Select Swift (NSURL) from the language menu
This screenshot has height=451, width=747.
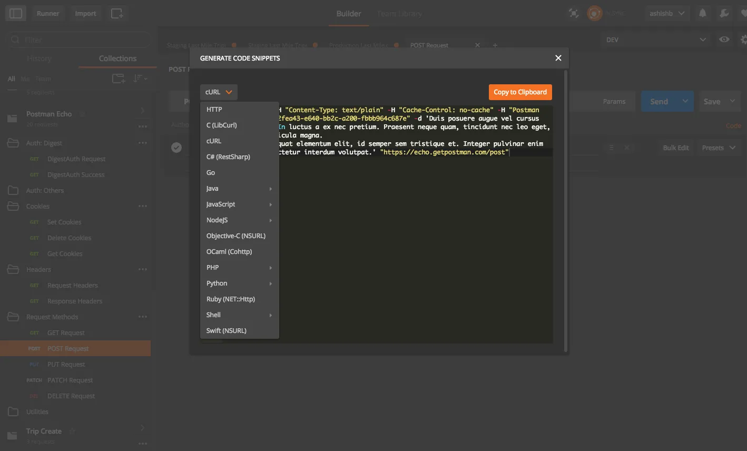click(240, 331)
